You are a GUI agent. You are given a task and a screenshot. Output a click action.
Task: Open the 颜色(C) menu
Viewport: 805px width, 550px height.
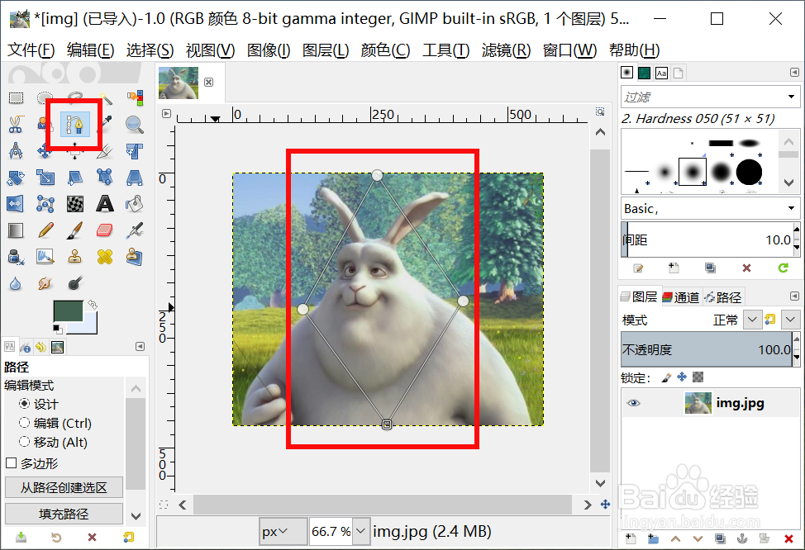(386, 50)
